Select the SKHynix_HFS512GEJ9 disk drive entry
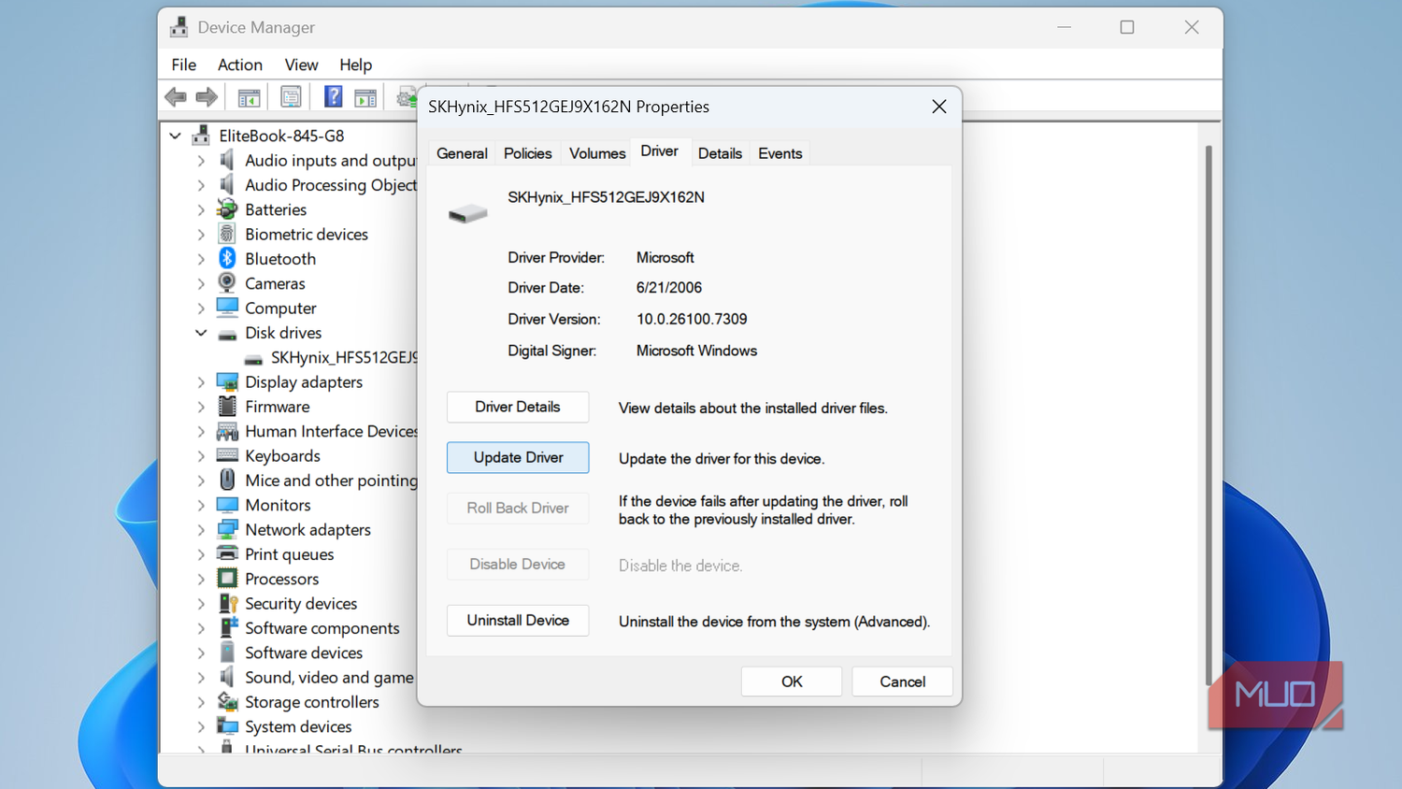This screenshot has width=1402, height=789. [x=330, y=357]
